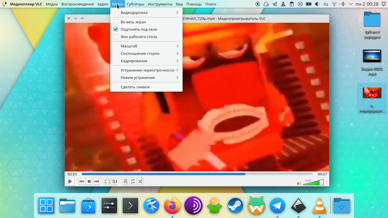Open notifications bell icon in panel
Image resolution: width=388 pixels, height=218 pixels.
point(384,4)
